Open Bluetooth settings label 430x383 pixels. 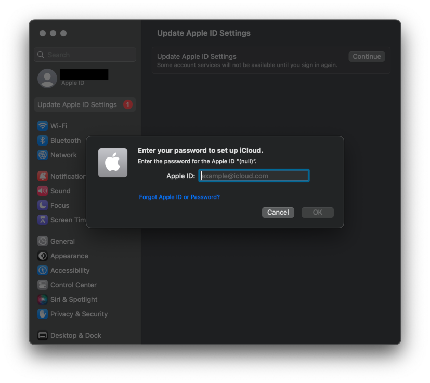coord(66,140)
